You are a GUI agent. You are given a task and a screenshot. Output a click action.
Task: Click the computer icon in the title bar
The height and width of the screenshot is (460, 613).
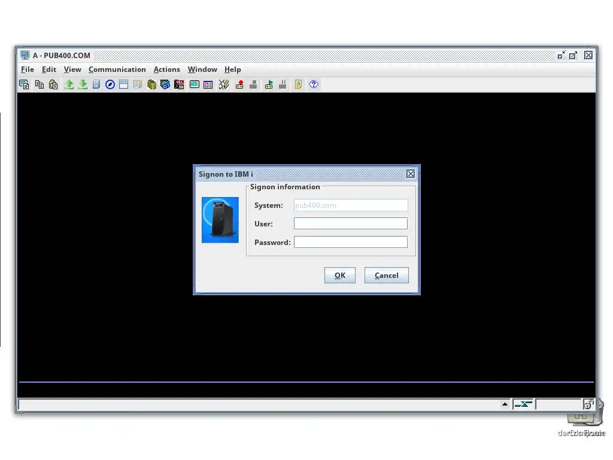(x=25, y=55)
